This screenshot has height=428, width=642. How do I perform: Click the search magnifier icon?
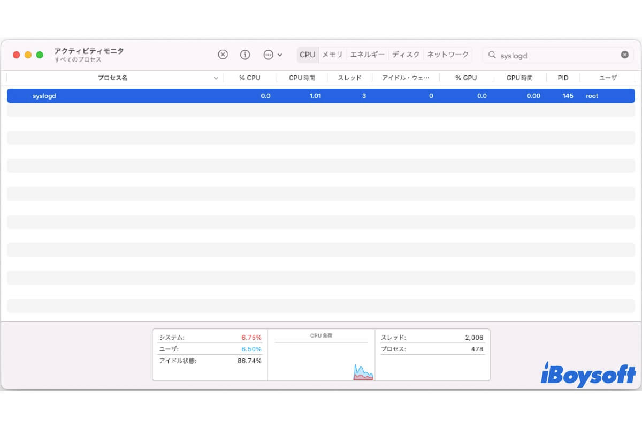(491, 55)
